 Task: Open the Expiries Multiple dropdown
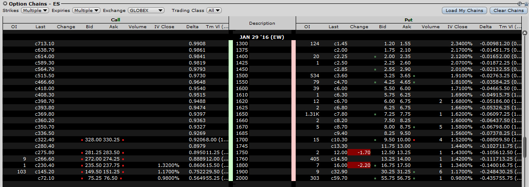click(86, 10)
